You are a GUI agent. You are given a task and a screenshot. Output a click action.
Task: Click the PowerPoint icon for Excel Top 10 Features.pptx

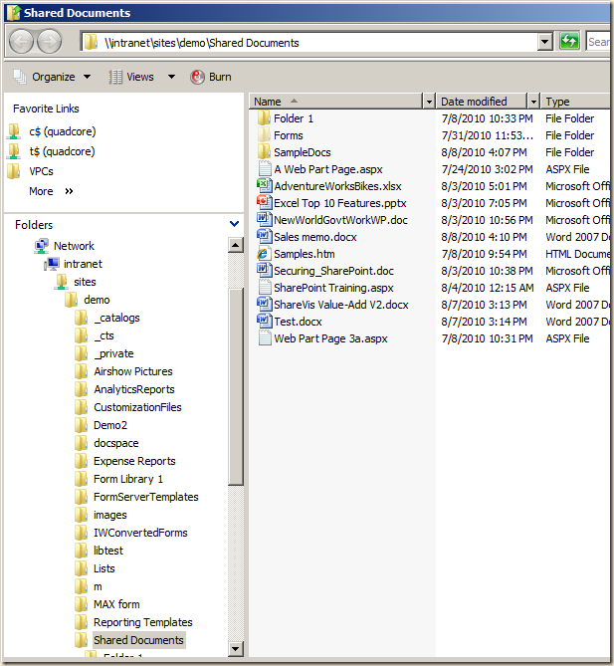264,203
